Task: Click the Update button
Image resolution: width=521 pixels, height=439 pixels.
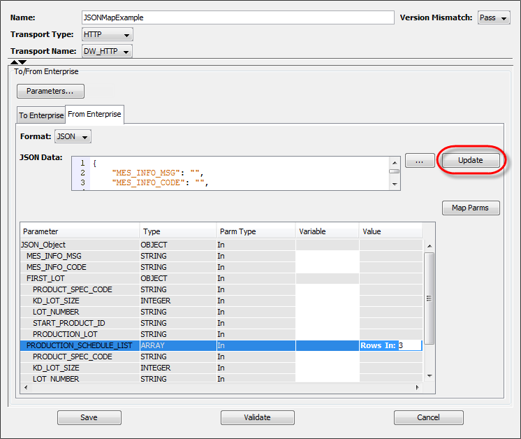Action: click(470, 160)
